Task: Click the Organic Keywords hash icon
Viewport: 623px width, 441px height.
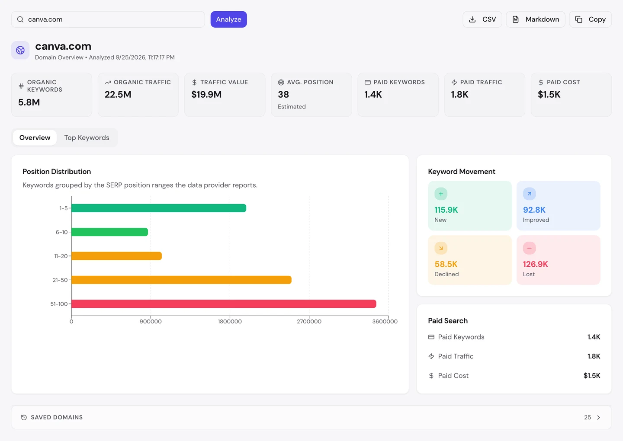Action: coord(21,86)
